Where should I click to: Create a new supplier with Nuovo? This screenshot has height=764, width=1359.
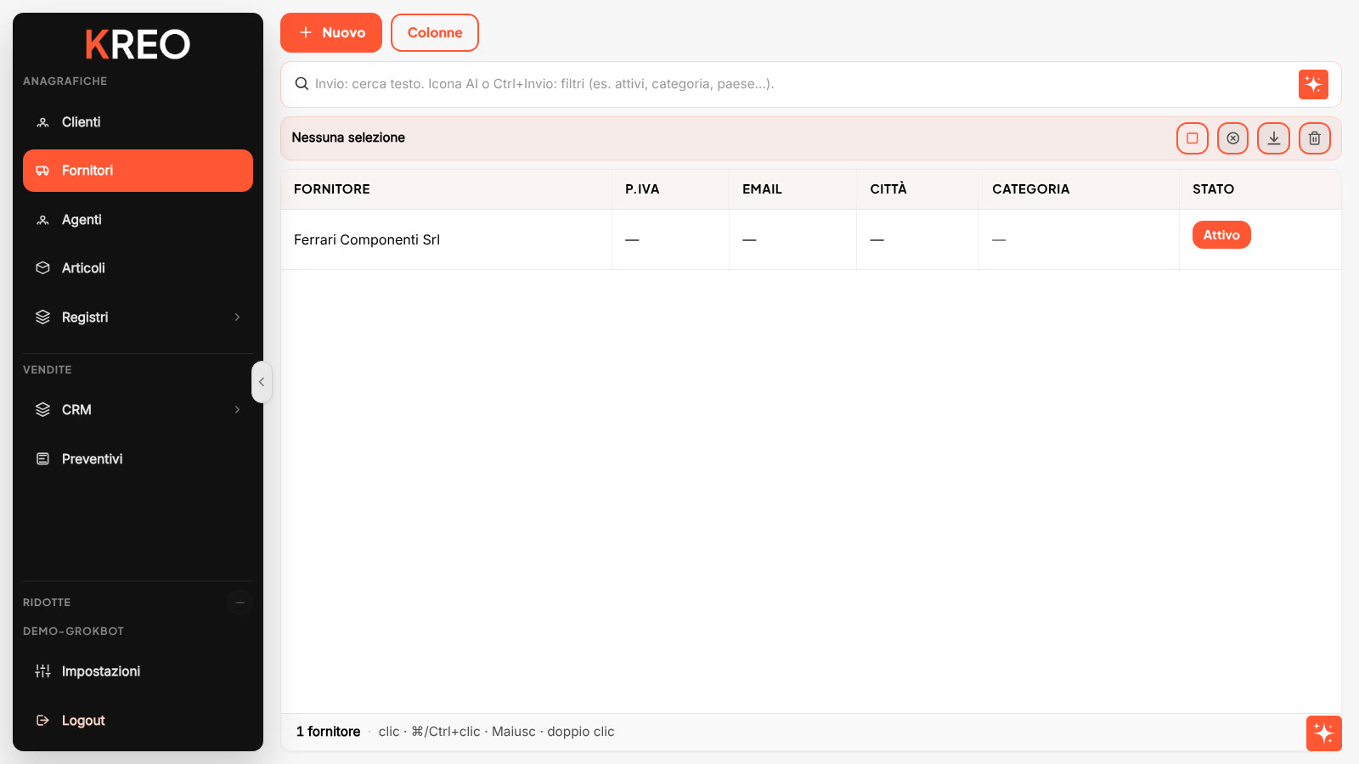pyautogui.click(x=331, y=33)
